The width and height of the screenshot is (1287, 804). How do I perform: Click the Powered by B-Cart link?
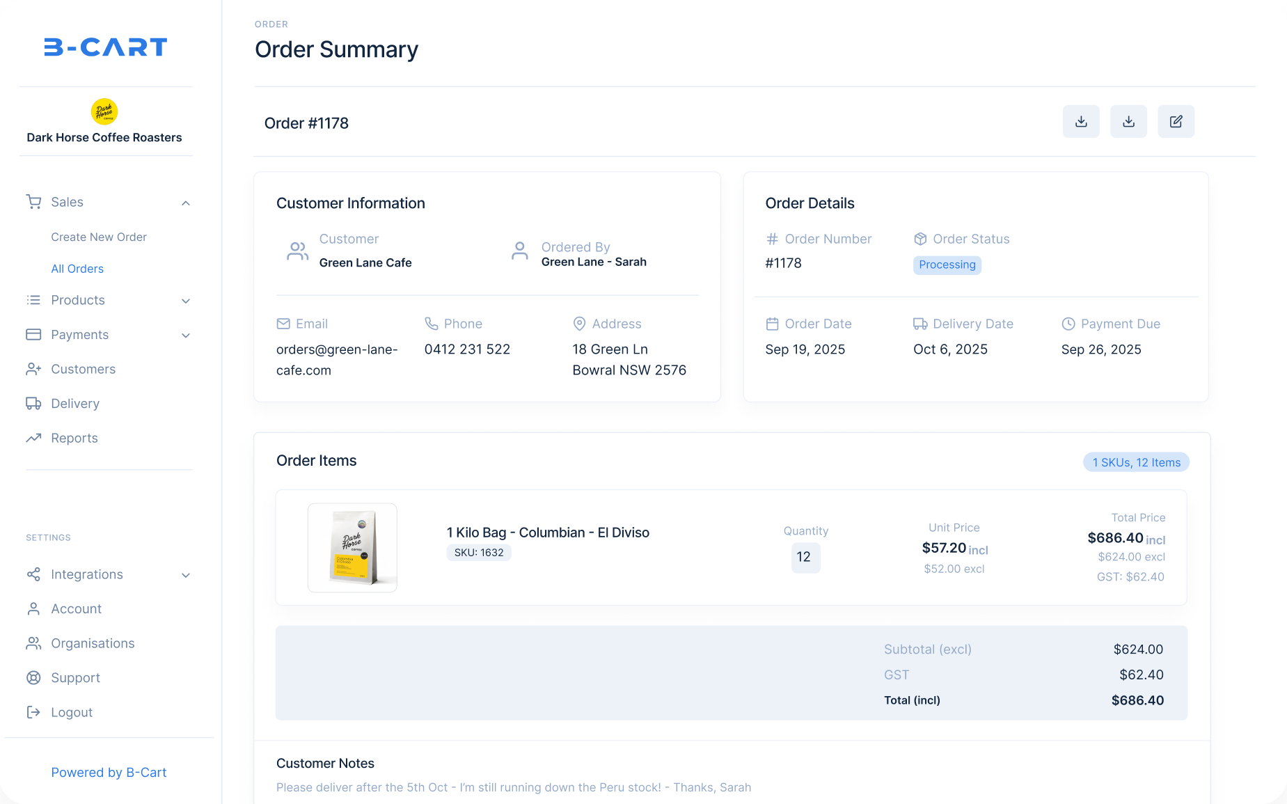point(109,773)
